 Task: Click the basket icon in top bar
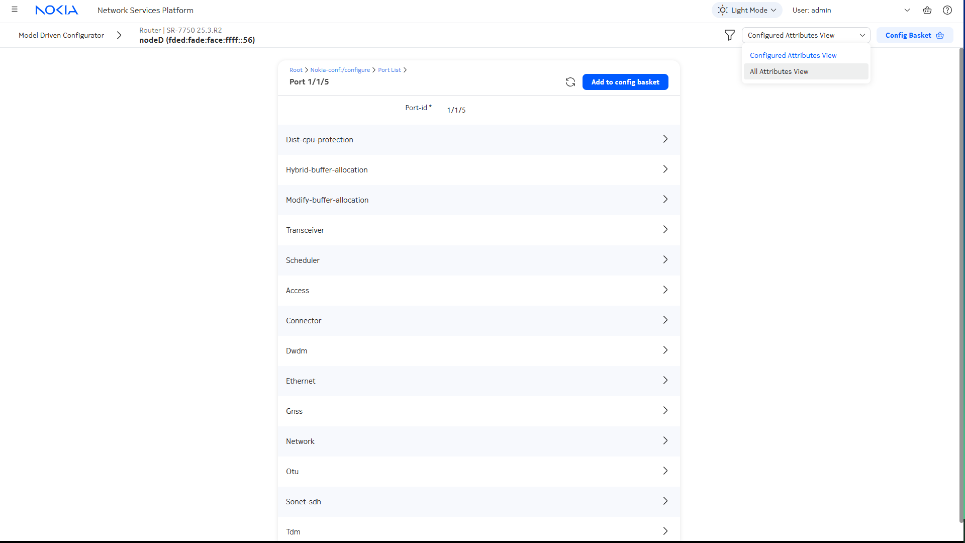click(x=927, y=10)
